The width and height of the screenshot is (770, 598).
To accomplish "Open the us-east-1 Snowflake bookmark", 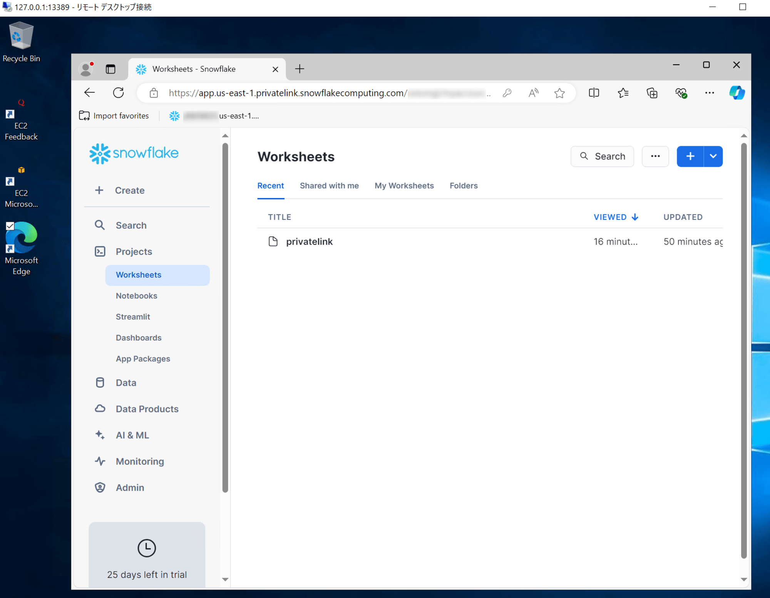I will [x=214, y=116].
